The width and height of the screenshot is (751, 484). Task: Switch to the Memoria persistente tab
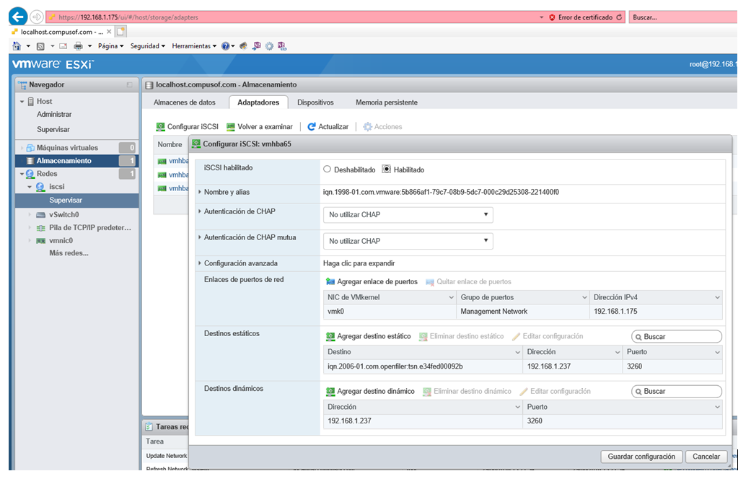click(x=387, y=102)
